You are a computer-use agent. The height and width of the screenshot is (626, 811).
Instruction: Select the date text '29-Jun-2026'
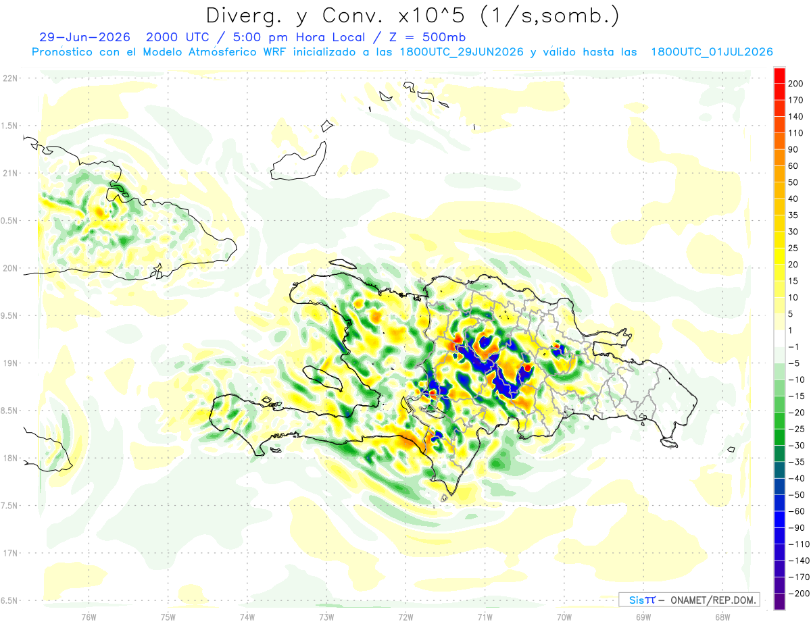tap(84, 36)
